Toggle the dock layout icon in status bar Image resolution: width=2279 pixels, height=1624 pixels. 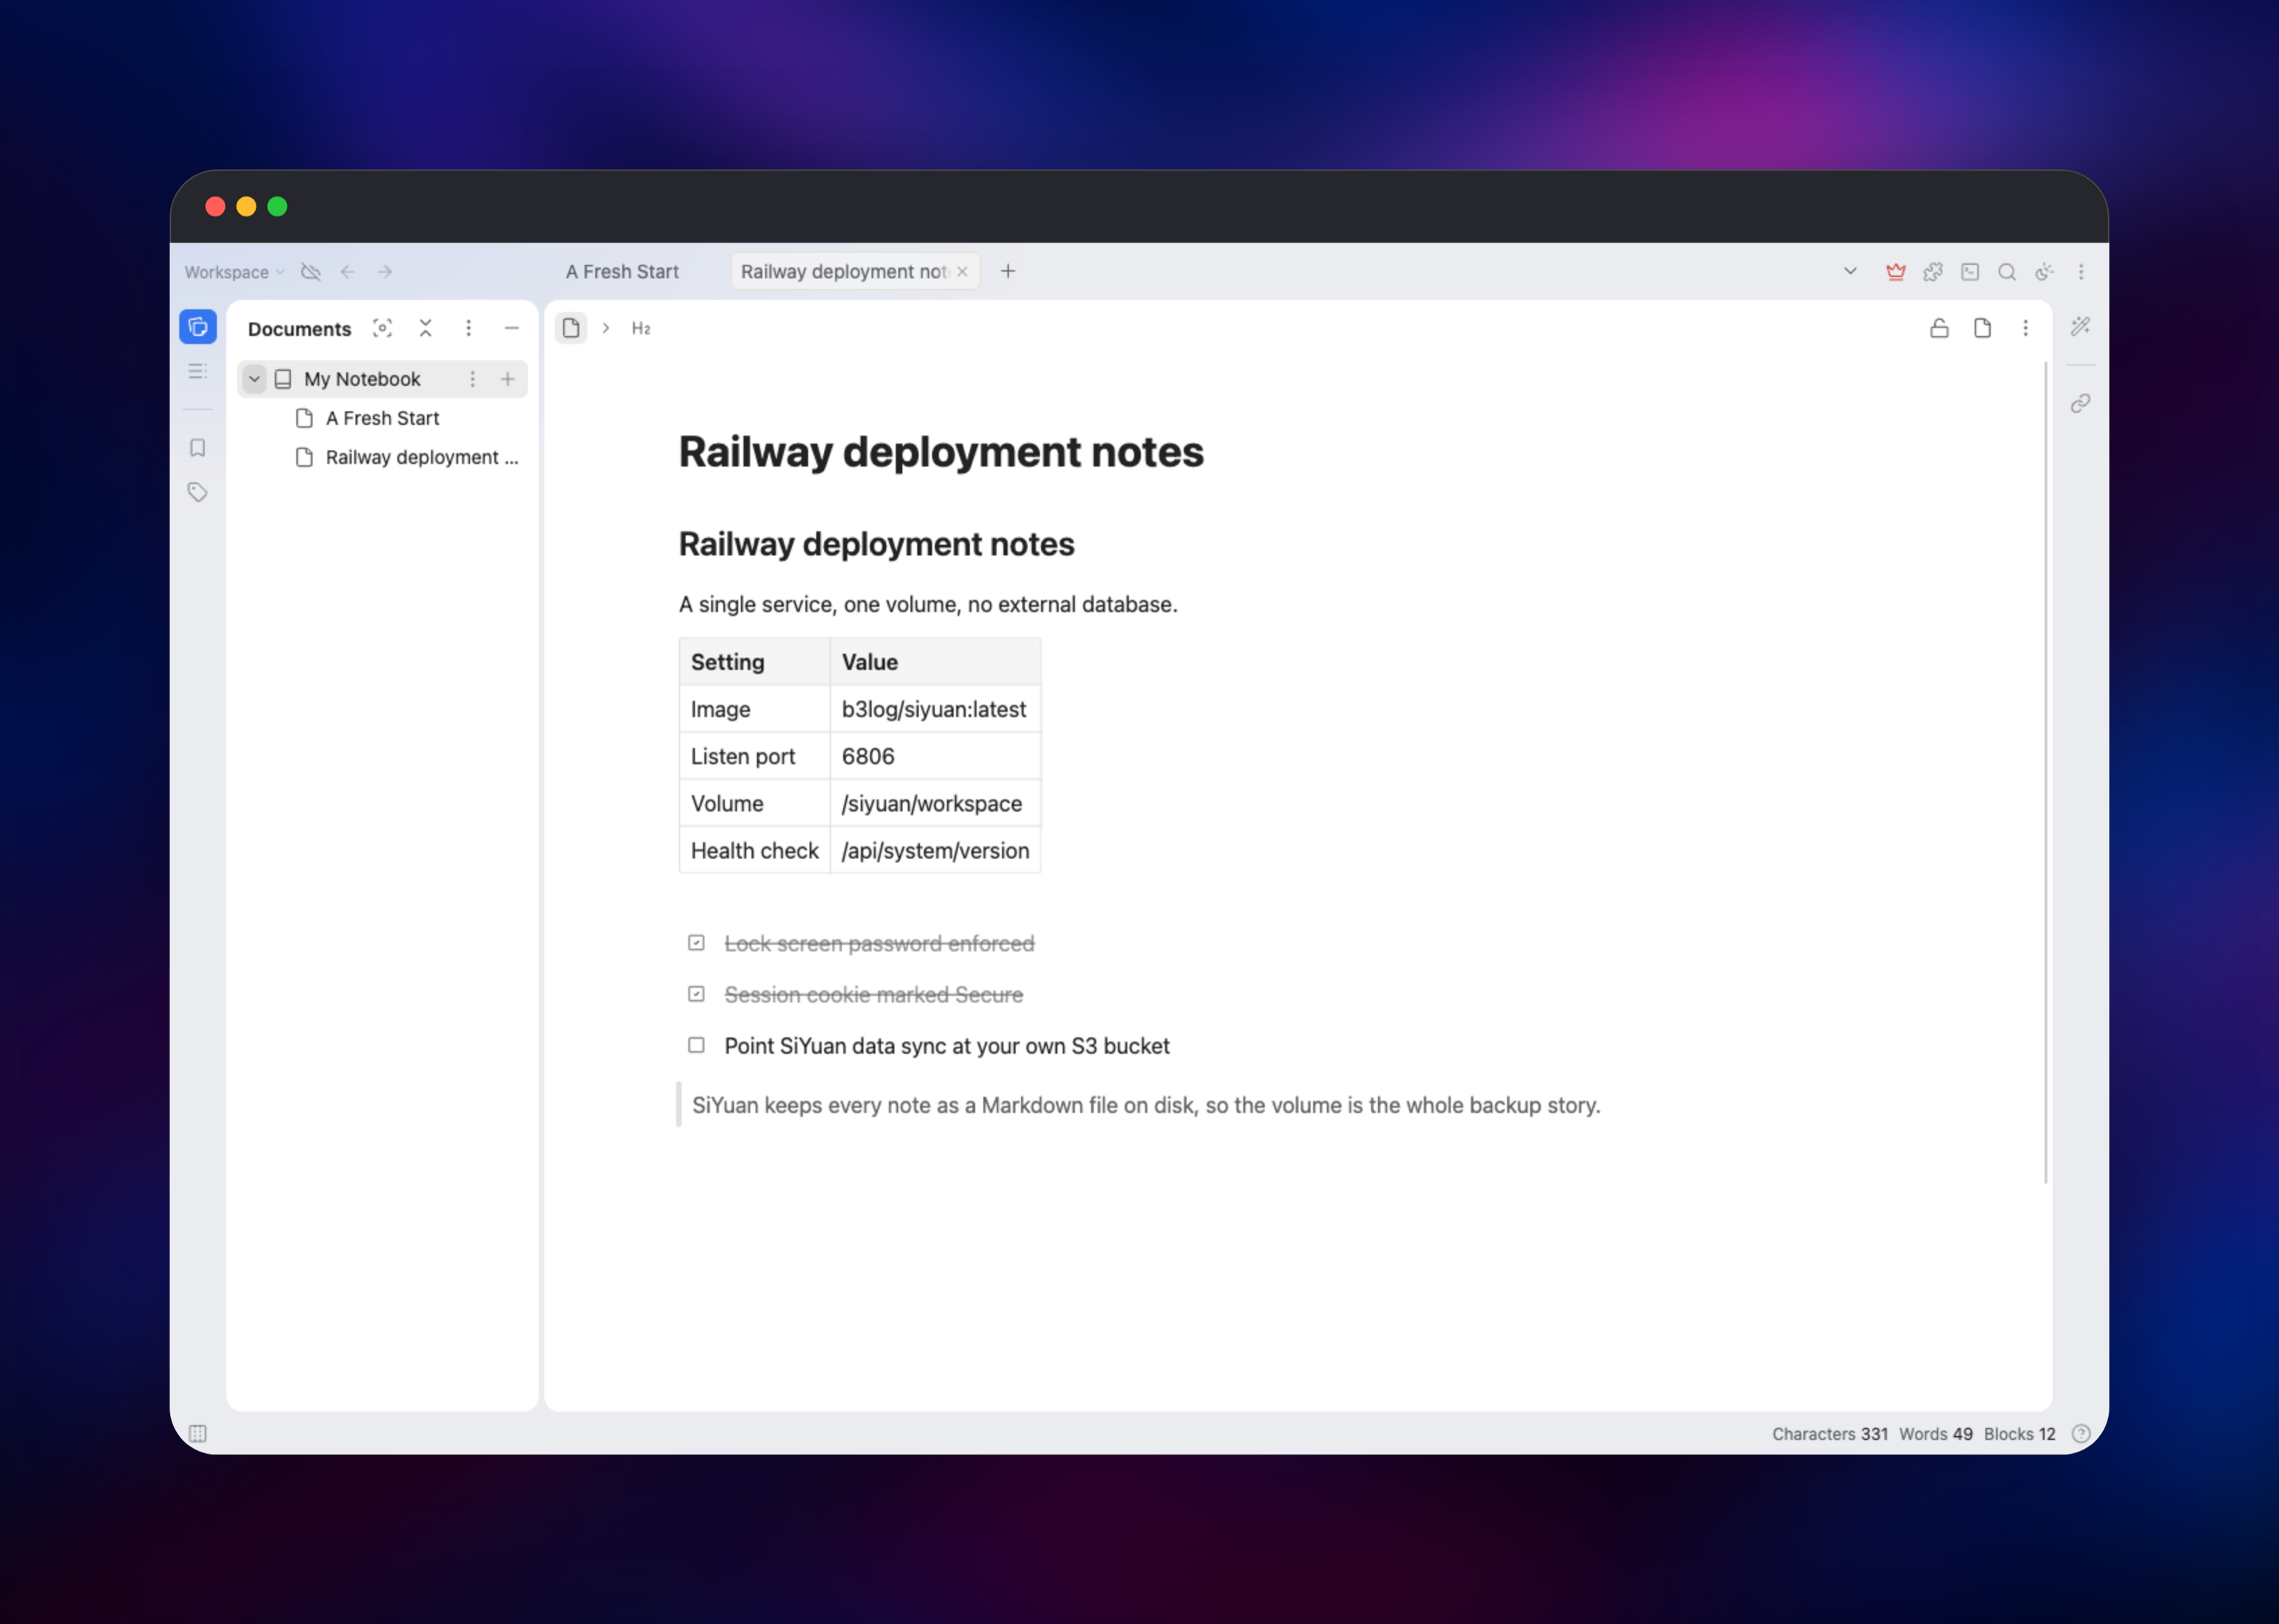coord(198,1433)
